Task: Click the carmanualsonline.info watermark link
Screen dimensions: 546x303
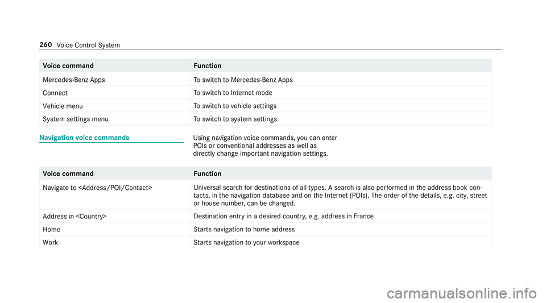Action: click(462, 293)
